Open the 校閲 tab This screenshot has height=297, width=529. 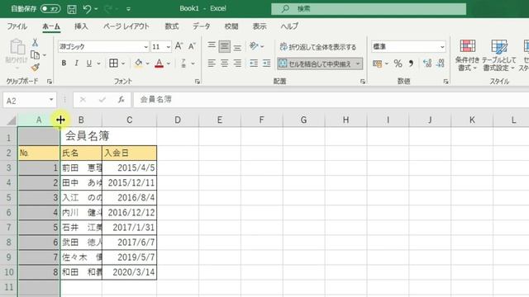[231, 26]
